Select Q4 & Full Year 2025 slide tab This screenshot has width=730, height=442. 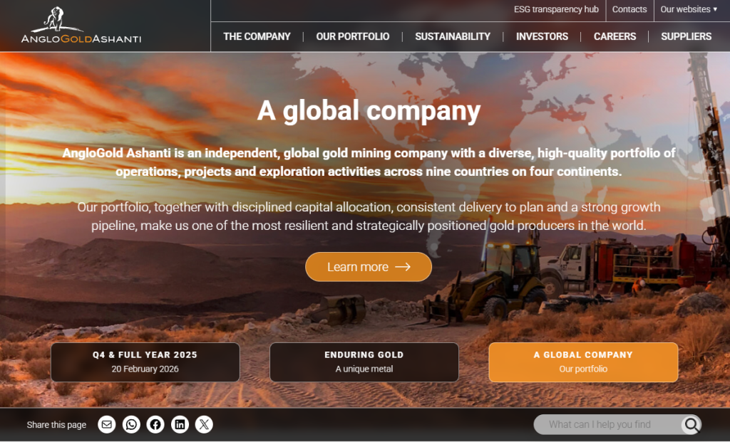coord(145,362)
